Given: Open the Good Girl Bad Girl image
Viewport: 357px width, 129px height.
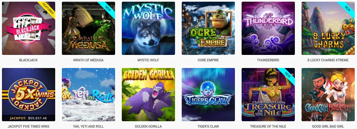Looking at the screenshot, I should coord(328,95).
